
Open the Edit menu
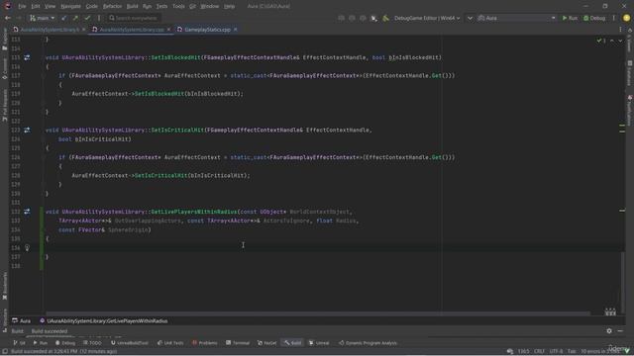tap(36, 6)
